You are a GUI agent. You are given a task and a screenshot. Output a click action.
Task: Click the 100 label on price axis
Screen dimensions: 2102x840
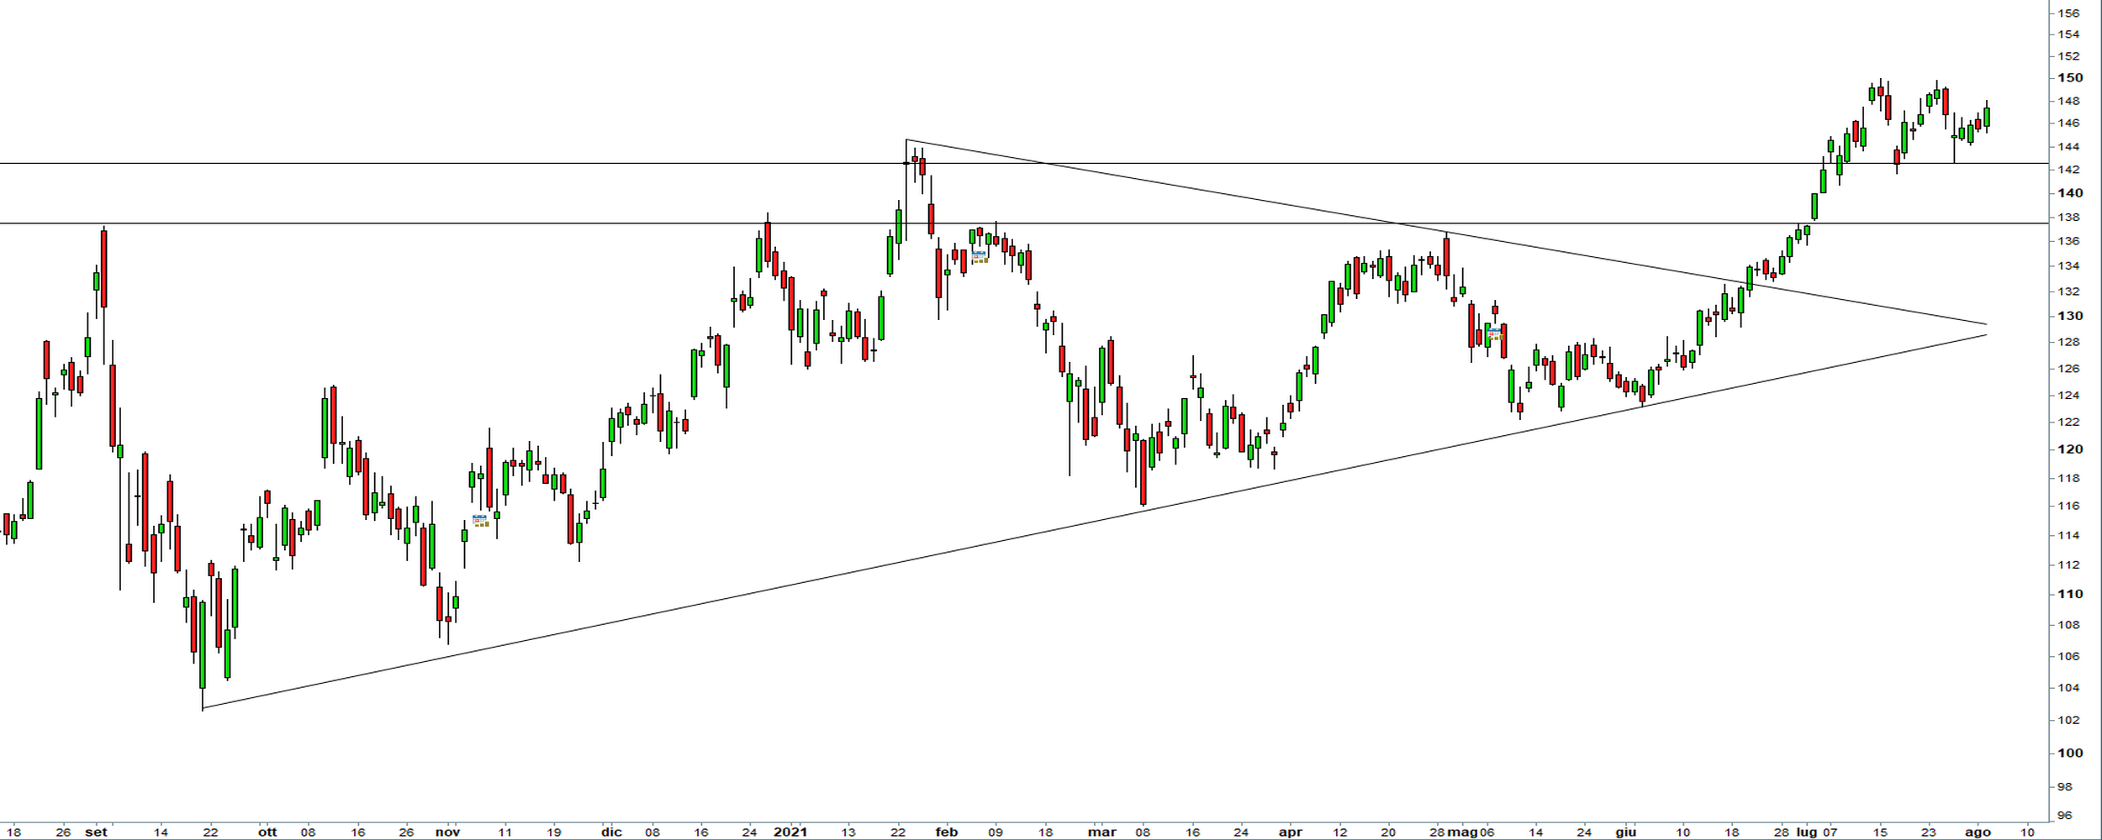click(x=2069, y=753)
